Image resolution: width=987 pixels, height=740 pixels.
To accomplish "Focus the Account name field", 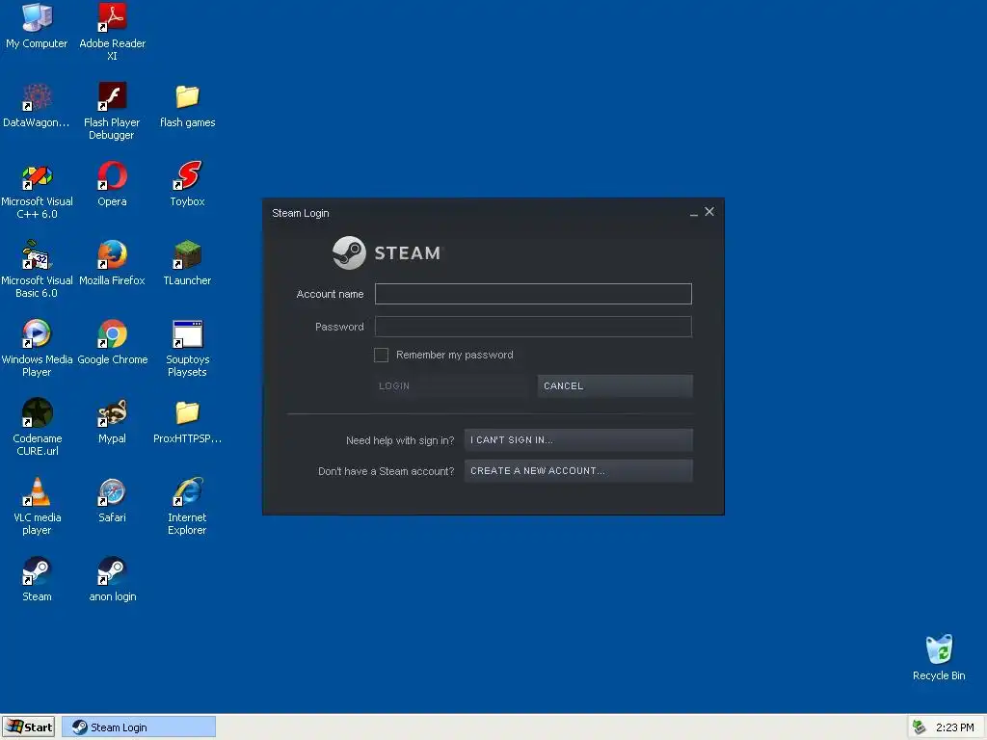I will click(533, 294).
